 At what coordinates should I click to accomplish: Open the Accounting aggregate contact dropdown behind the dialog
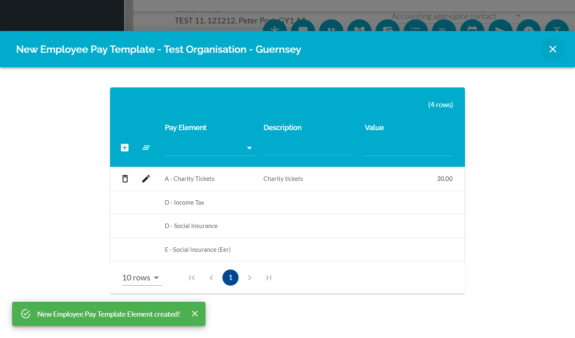[x=456, y=17]
